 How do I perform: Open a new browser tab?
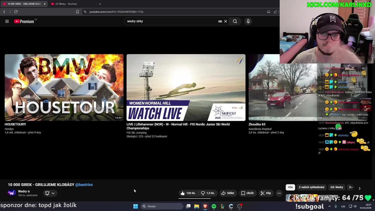click(100, 4)
